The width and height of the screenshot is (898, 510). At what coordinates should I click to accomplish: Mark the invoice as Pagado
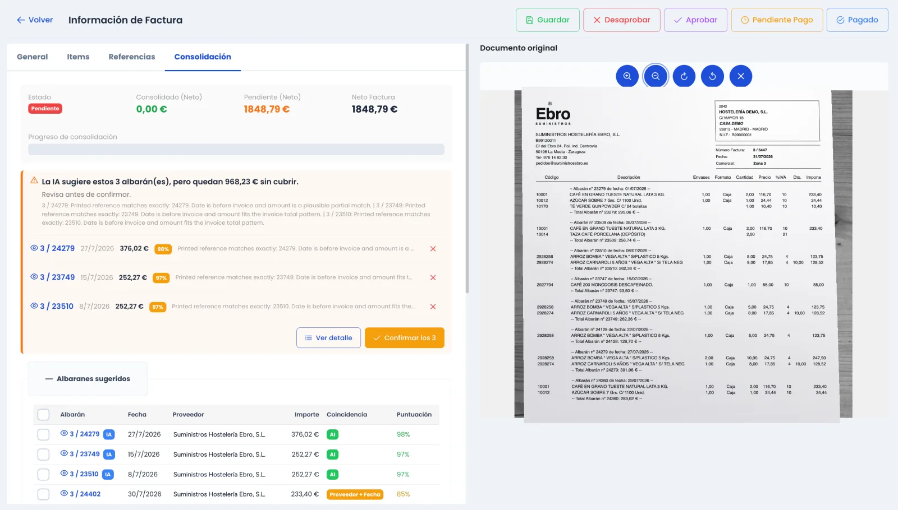pos(857,20)
